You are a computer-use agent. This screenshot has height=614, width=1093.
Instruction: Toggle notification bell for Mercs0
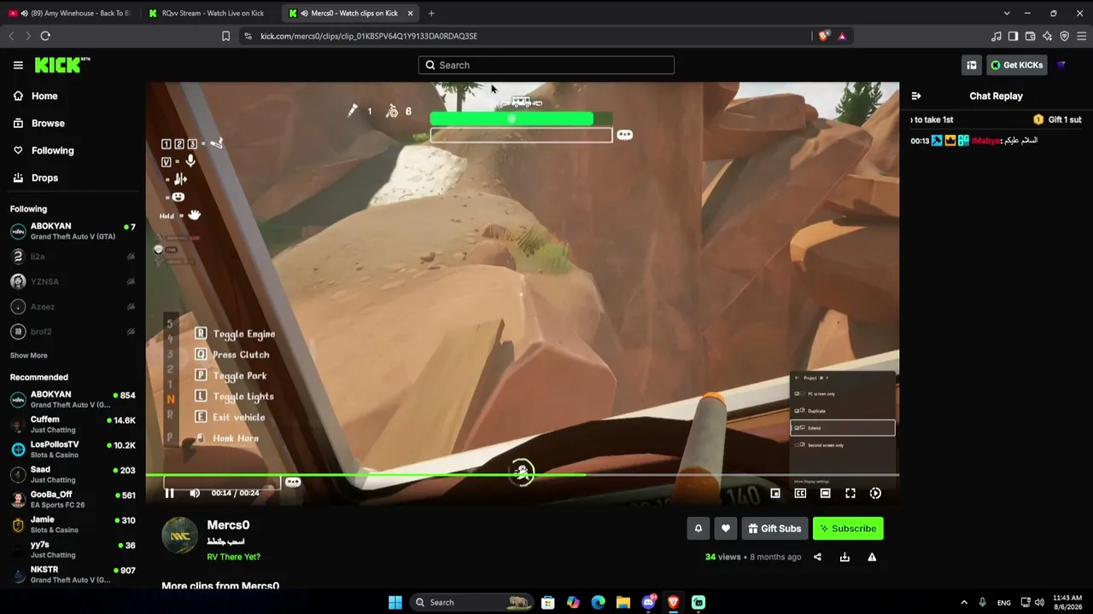click(x=698, y=529)
